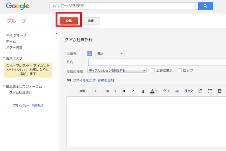
Task: Click the 件名 subject input field
Action: [157, 62]
